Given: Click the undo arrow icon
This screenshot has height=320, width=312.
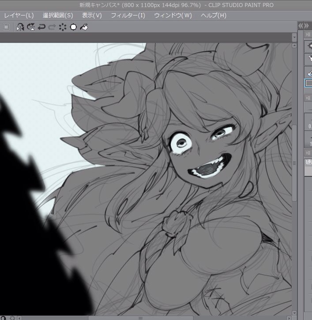Looking at the screenshot, I should [x=41, y=27].
